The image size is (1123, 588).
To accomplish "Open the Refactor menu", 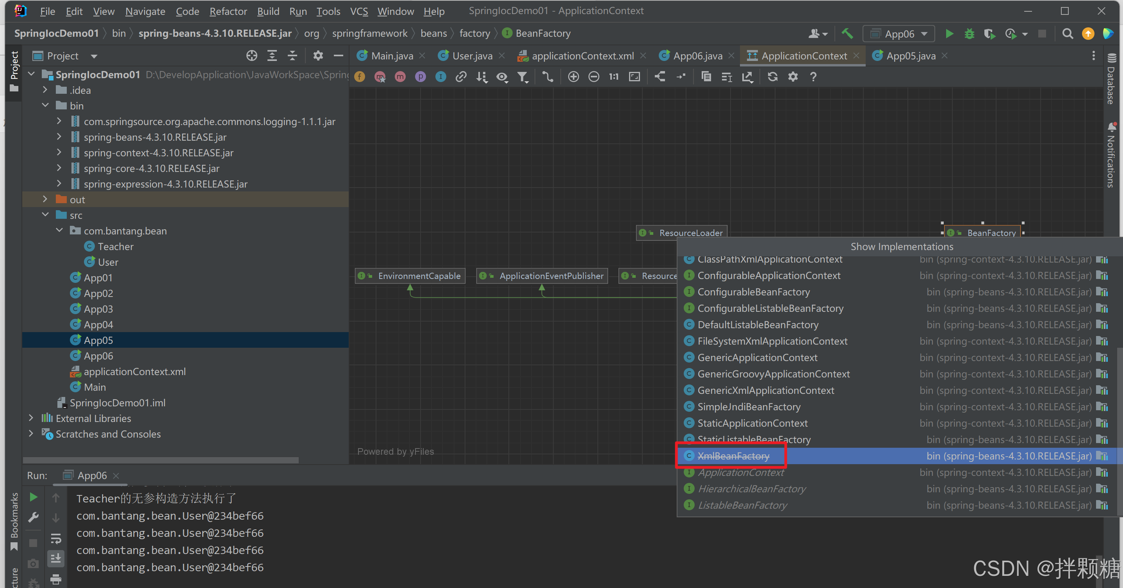I will [x=228, y=11].
